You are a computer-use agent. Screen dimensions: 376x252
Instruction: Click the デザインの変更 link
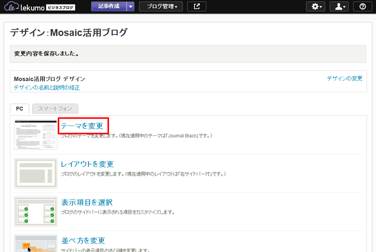pos(345,78)
